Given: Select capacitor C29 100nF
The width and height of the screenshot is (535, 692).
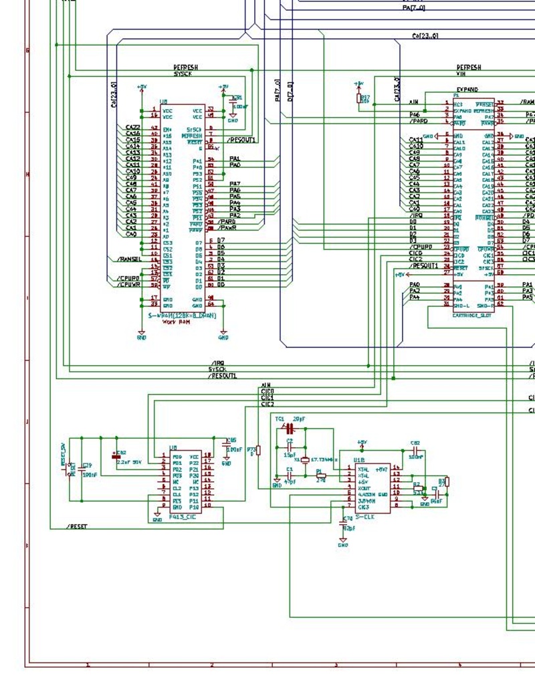Looking at the screenshot, I should point(82,469).
